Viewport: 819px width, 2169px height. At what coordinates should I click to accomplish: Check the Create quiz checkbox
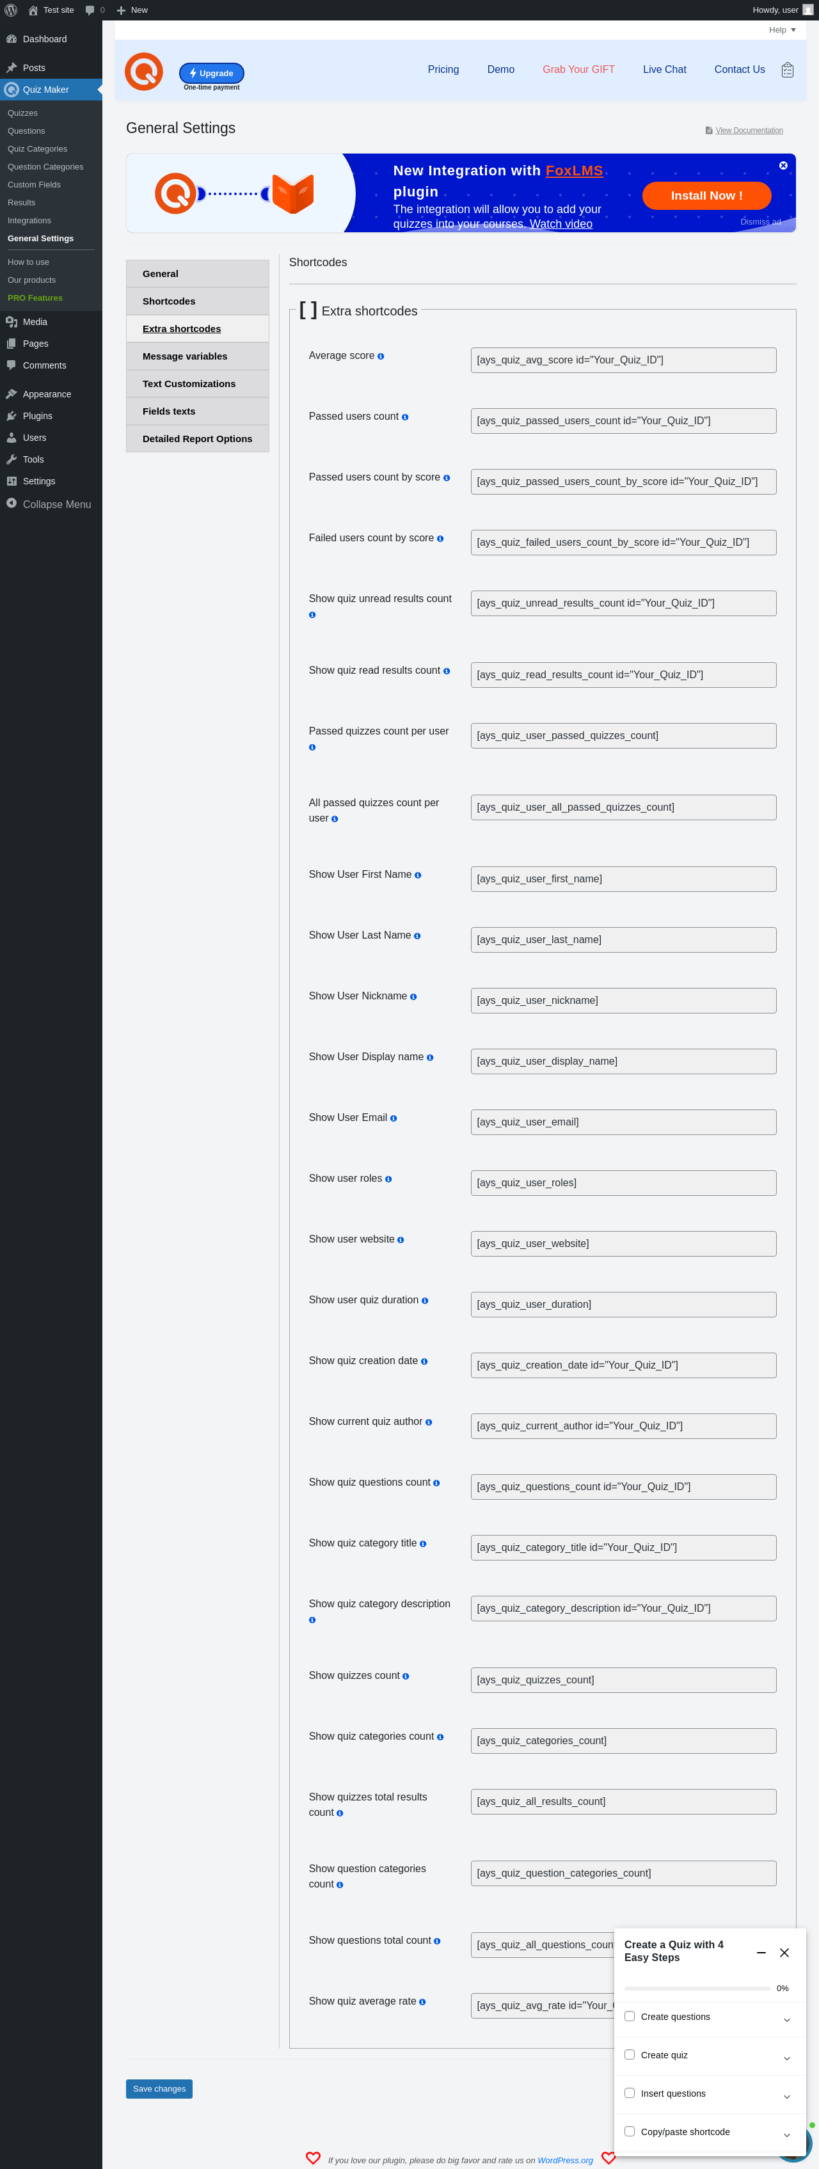630,2054
